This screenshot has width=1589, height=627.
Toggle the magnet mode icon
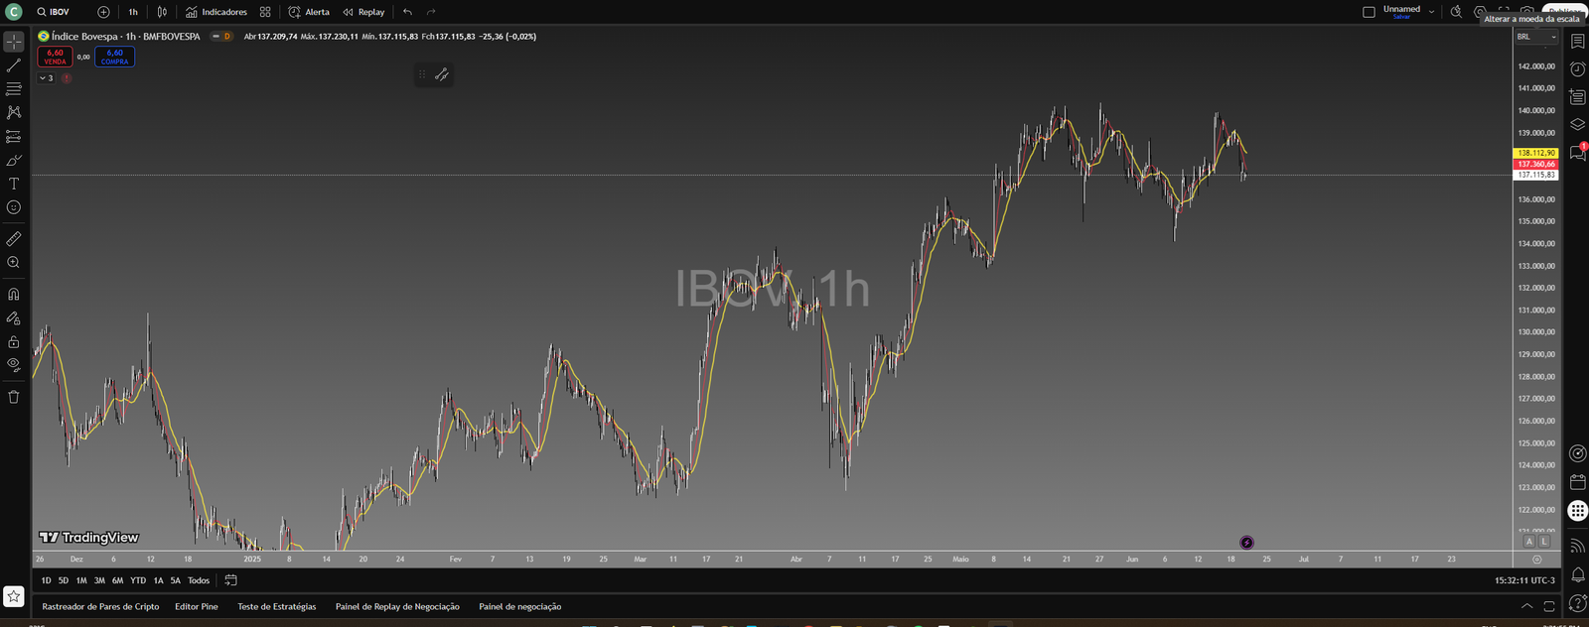(14, 295)
